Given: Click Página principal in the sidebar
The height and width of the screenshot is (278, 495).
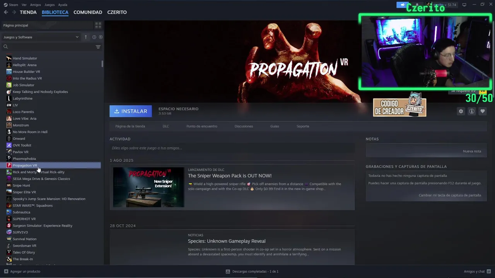Looking at the screenshot, I should pos(15,25).
